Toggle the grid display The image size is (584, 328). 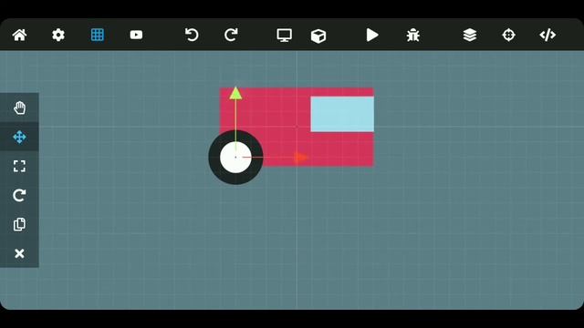coord(98,35)
